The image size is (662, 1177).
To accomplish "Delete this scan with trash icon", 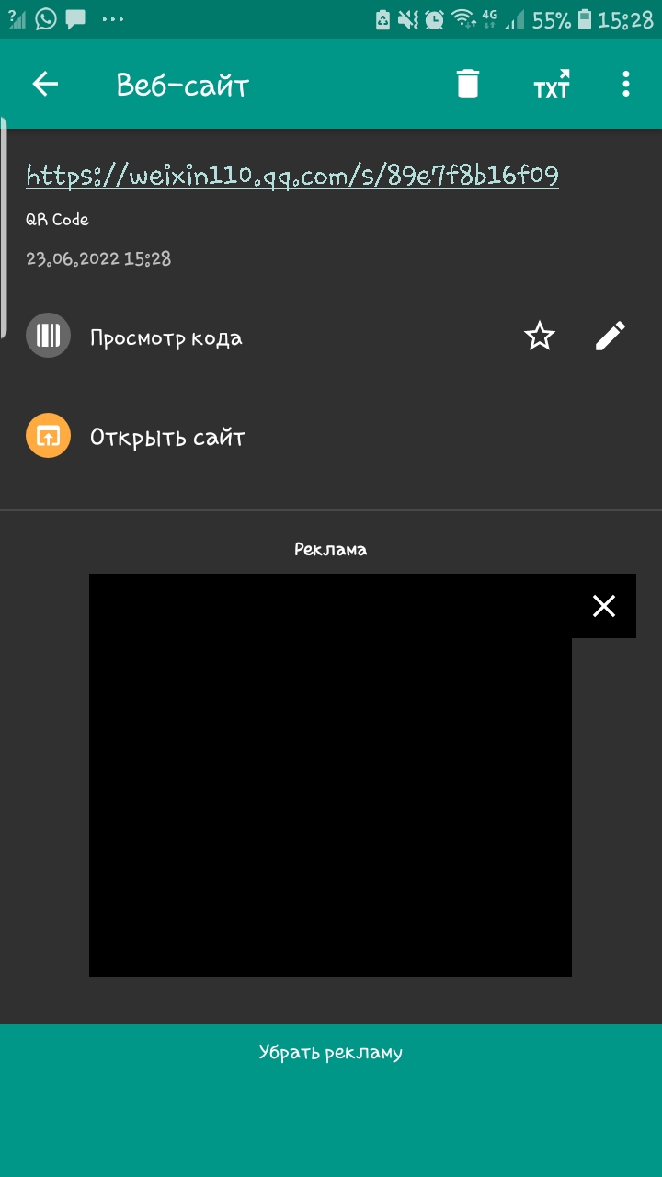I will 468,84.
